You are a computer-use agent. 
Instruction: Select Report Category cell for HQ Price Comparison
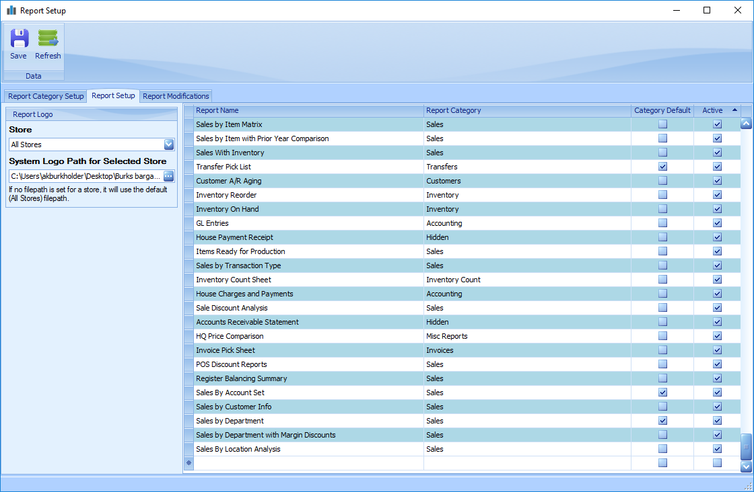click(526, 336)
